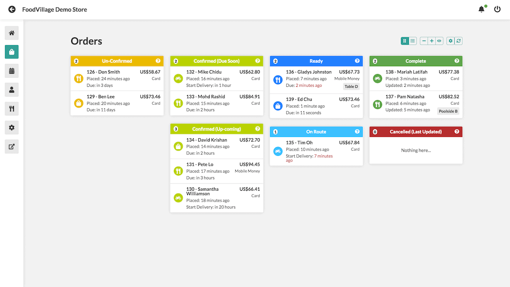Open the customers person icon
Viewport: 510px width, 287px height.
point(11,90)
